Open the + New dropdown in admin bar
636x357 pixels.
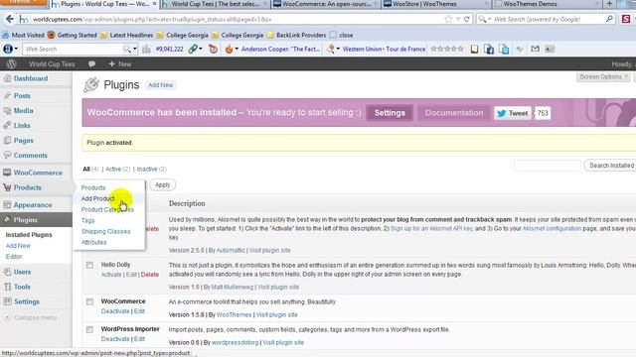pos(120,63)
